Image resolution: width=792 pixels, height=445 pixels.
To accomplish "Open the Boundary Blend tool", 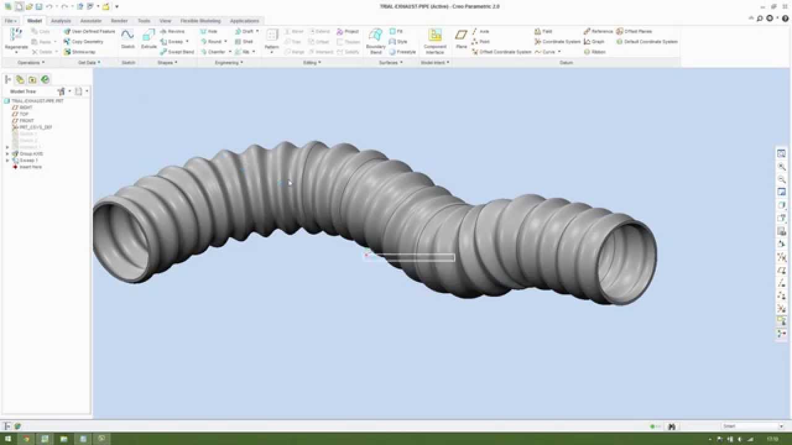I will [376, 41].
